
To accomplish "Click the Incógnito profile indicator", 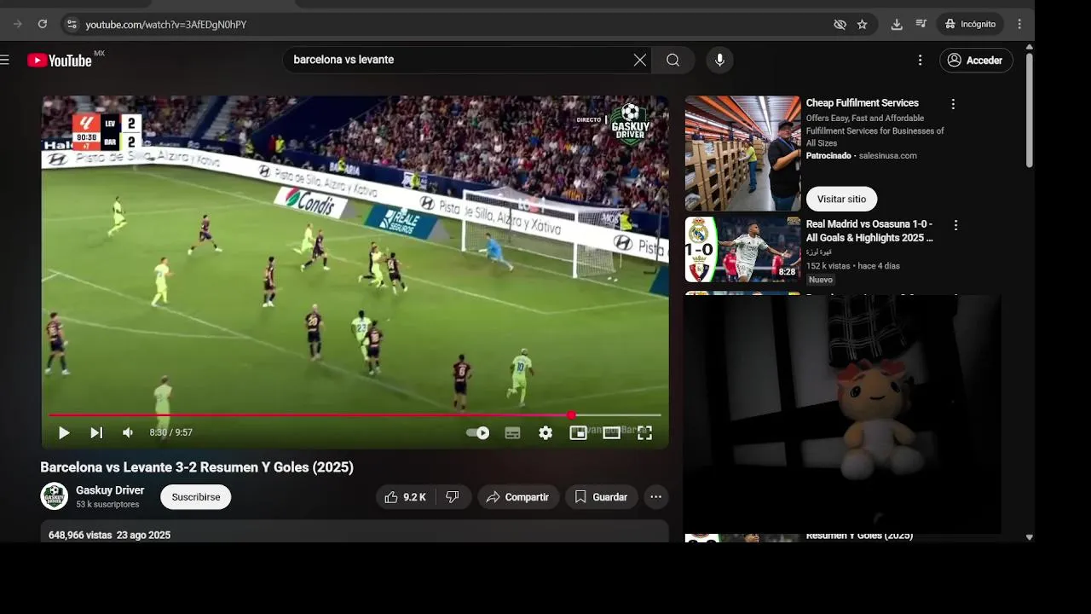I will click(970, 25).
